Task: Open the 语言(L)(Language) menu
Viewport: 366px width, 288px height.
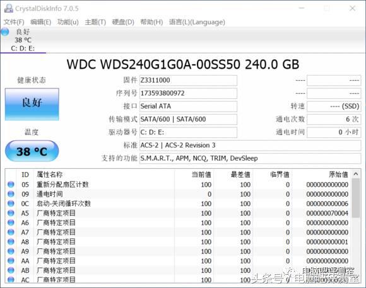Action: (x=197, y=22)
